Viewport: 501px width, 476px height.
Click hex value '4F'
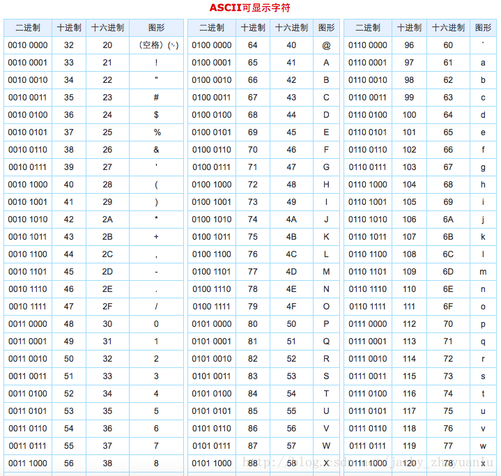click(291, 306)
